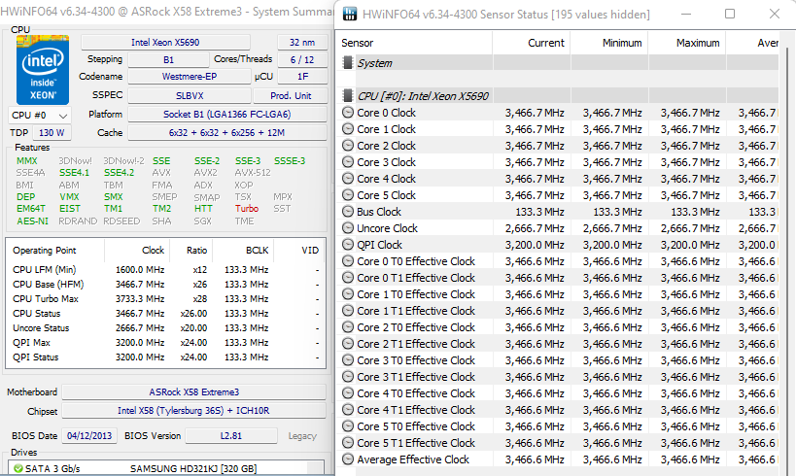This screenshot has width=796, height=476.
Task: Click the L2.81 BIOS Version field
Action: 231,436
